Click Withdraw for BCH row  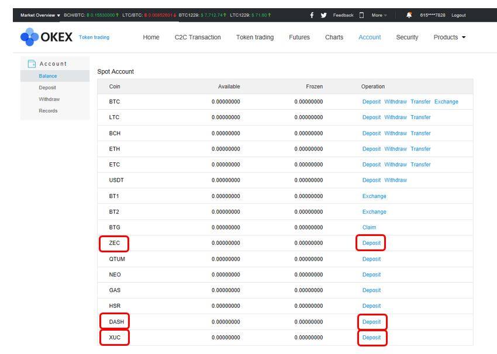[396, 133]
